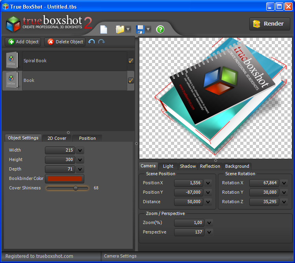This screenshot has height=263, width=295.
Task: Click the Spiral Book thumbnail icon
Action: pos(12,61)
